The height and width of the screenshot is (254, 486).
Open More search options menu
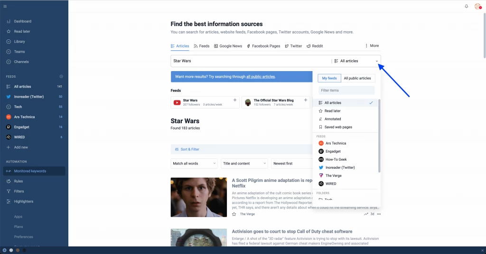pos(372,45)
